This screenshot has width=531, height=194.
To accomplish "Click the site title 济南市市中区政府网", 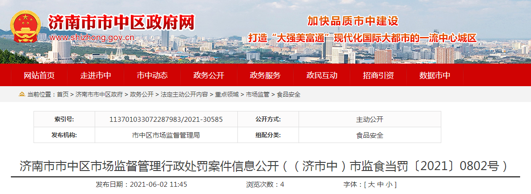I will tap(121, 23).
